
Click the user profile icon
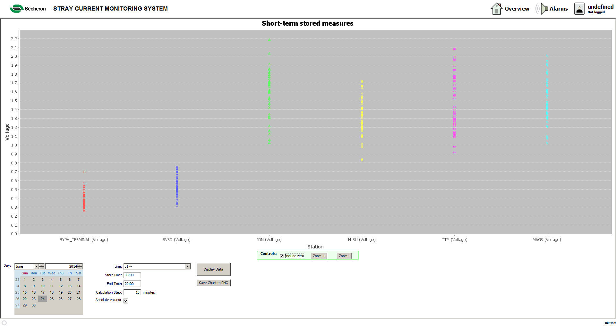click(x=579, y=9)
